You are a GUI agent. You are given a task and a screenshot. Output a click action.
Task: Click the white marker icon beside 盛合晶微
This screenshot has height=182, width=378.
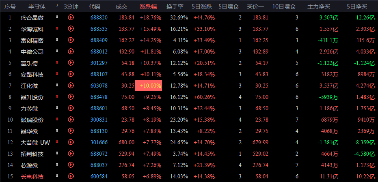coord(57,17)
